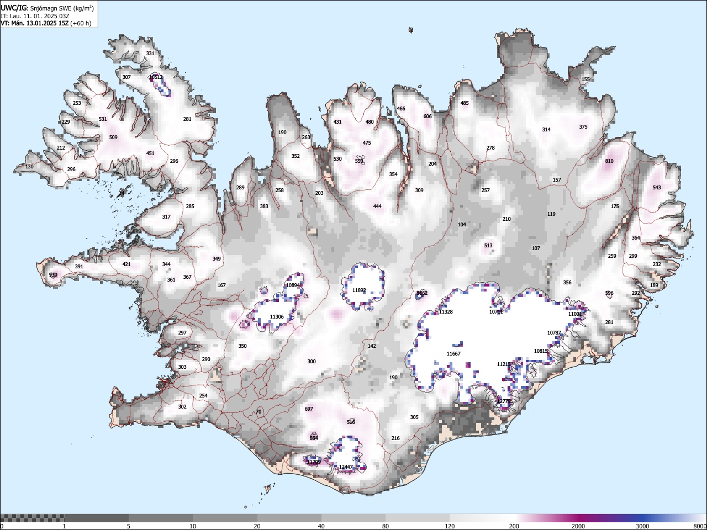Click the purple legend band between 2000 and 3000

(610, 518)
